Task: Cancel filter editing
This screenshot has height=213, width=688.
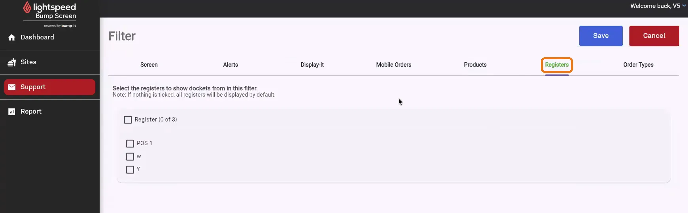Action: tap(654, 36)
